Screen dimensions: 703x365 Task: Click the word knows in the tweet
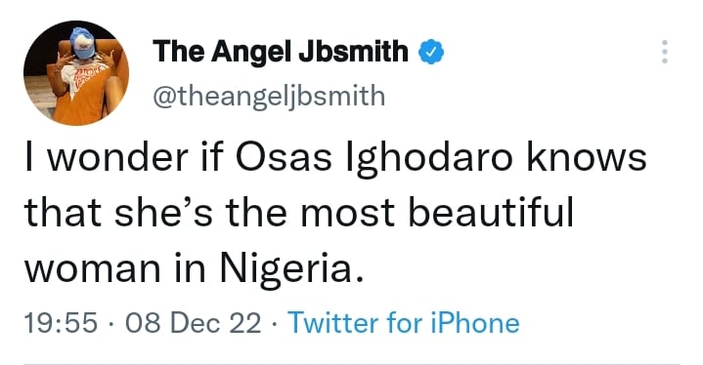coord(587,157)
